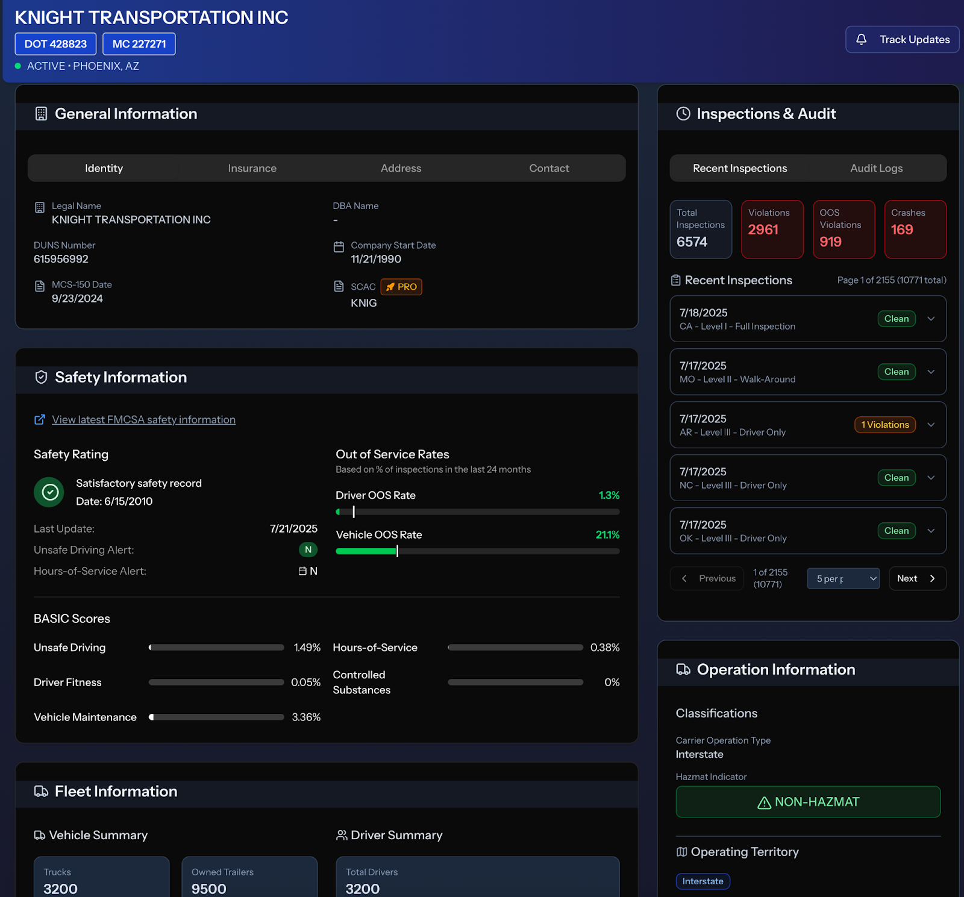Image resolution: width=964 pixels, height=897 pixels.
Task: Click the Owned Trailers 9500 card
Action: 249,877
